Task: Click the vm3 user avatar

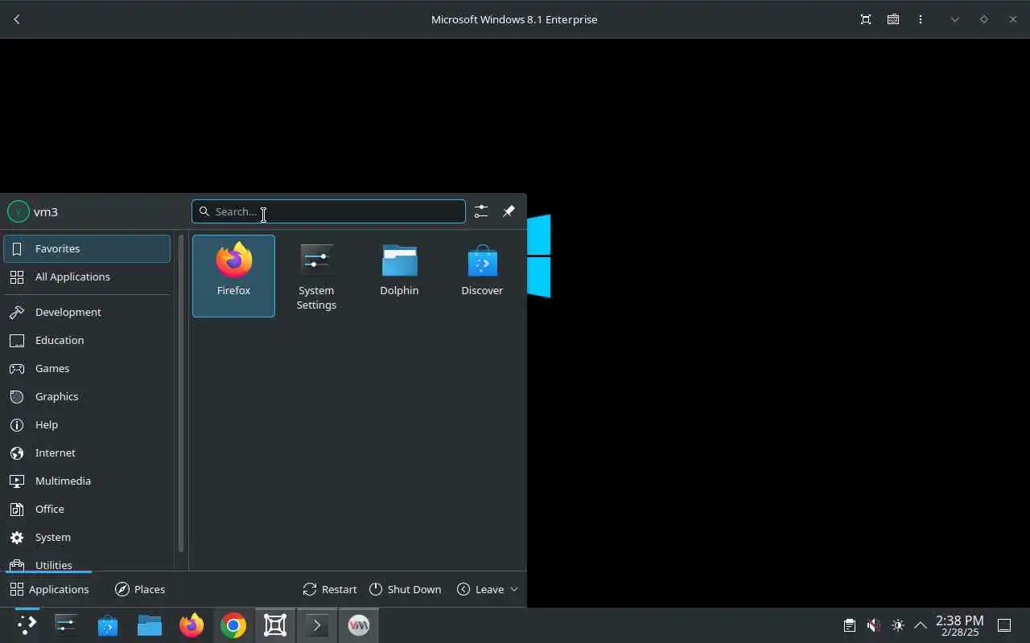Action: tap(18, 211)
